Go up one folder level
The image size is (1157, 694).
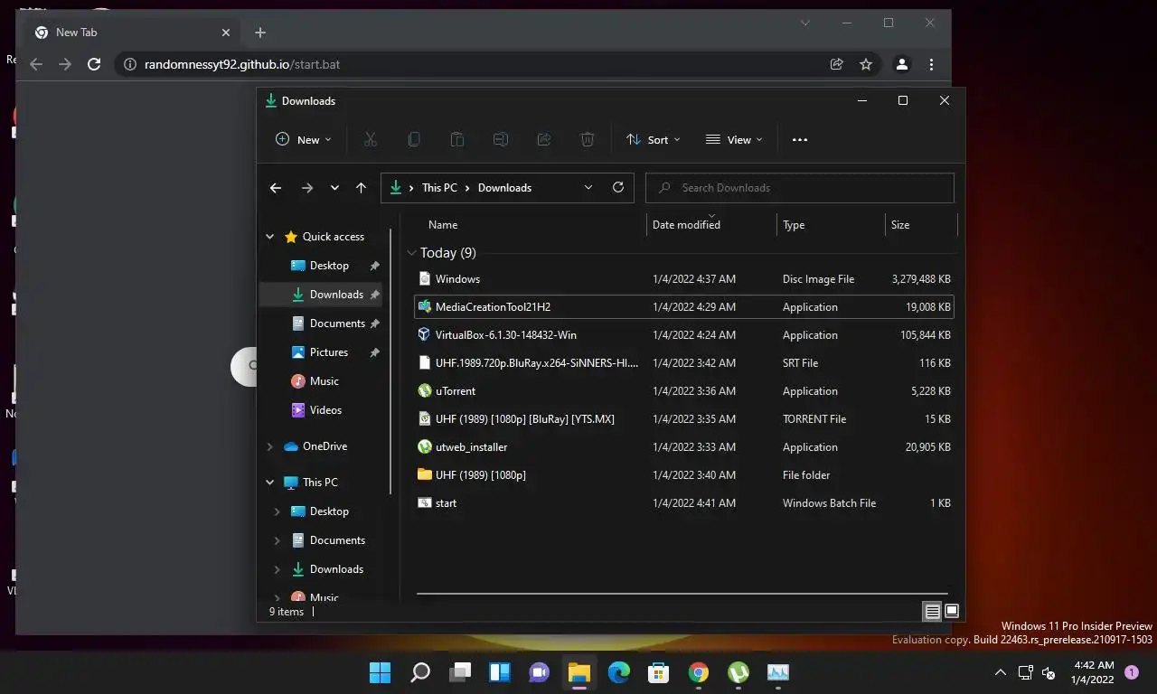pyautogui.click(x=361, y=188)
